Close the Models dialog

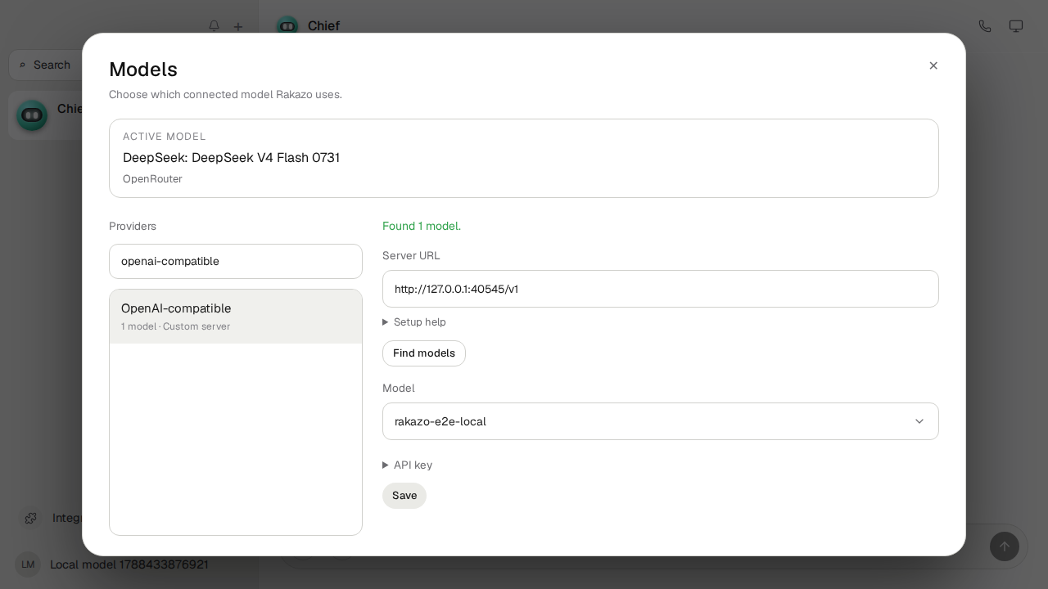(x=933, y=65)
